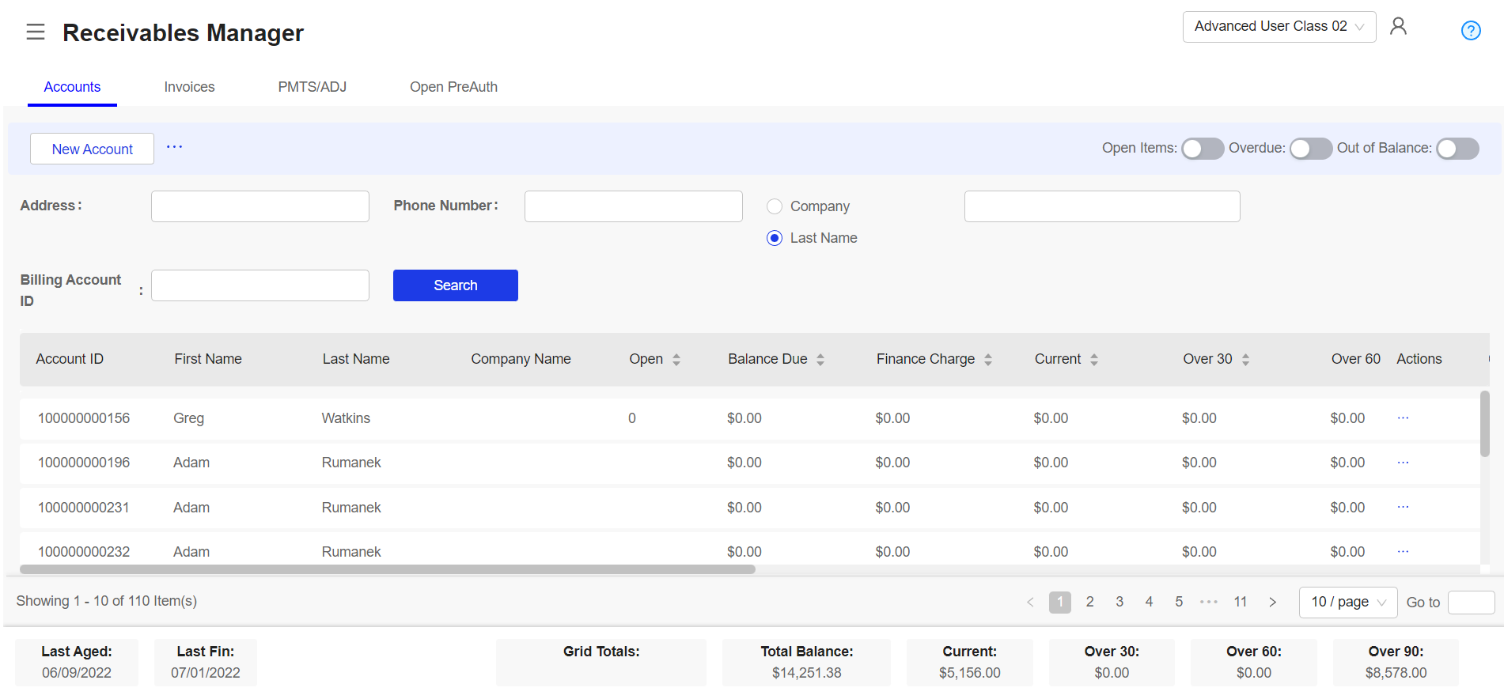Viewport: 1504px width, 699px height.
Task: Sort by the Finance Charge column
Action: point(988,360)
